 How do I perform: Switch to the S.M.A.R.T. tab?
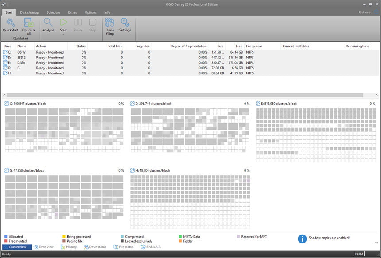coord(151,247)
